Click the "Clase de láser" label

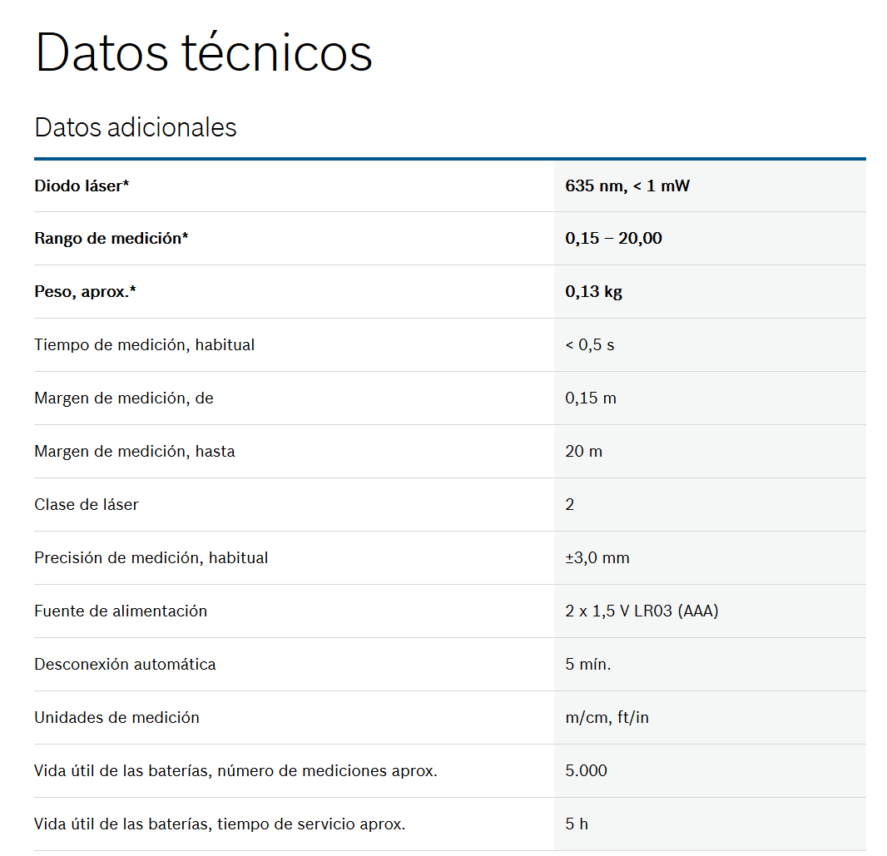point(86,505)
